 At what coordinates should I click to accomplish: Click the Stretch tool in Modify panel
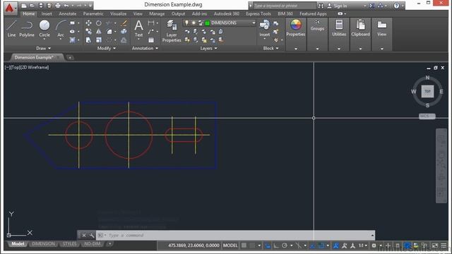(x=88, y=40)
